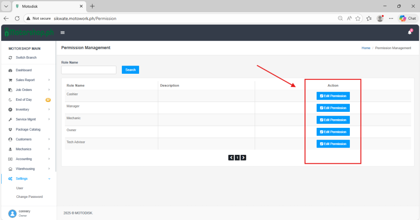420x220 pixels.
Task: Open Change Password in Settings
Action: coord(29,197)
